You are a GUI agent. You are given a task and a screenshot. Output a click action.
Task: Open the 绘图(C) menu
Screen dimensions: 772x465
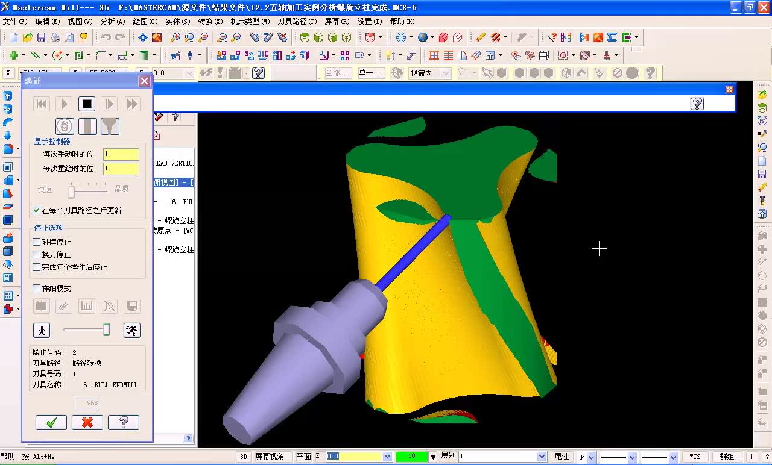tap(145, 21)
